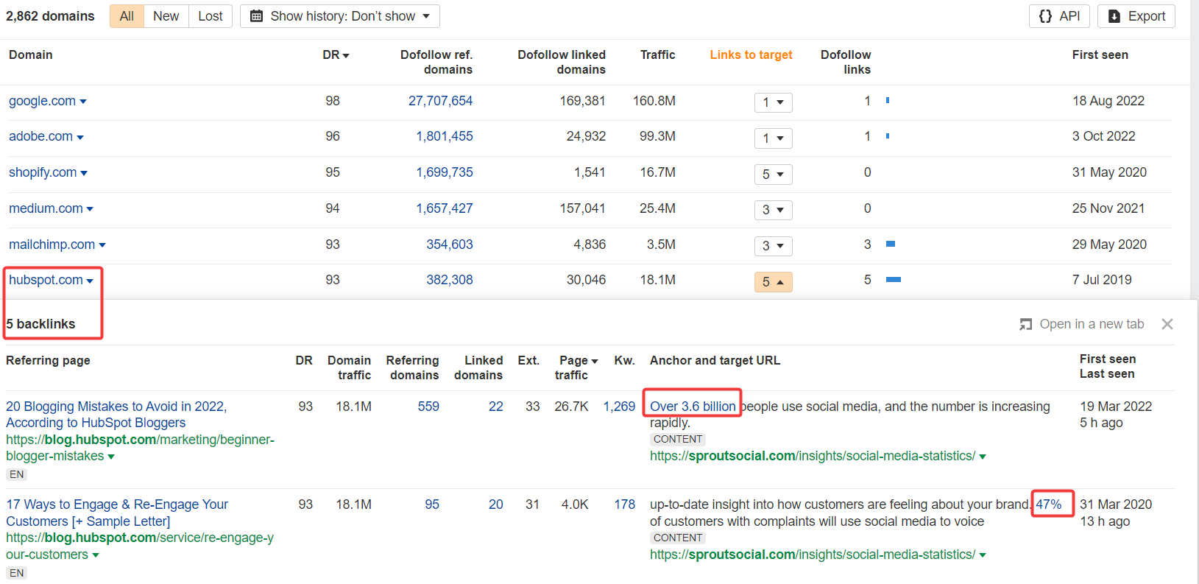Click the '47%' anchor text link
The width and height of the screenshot is (1199, 584).
[x=1048, y=504]
